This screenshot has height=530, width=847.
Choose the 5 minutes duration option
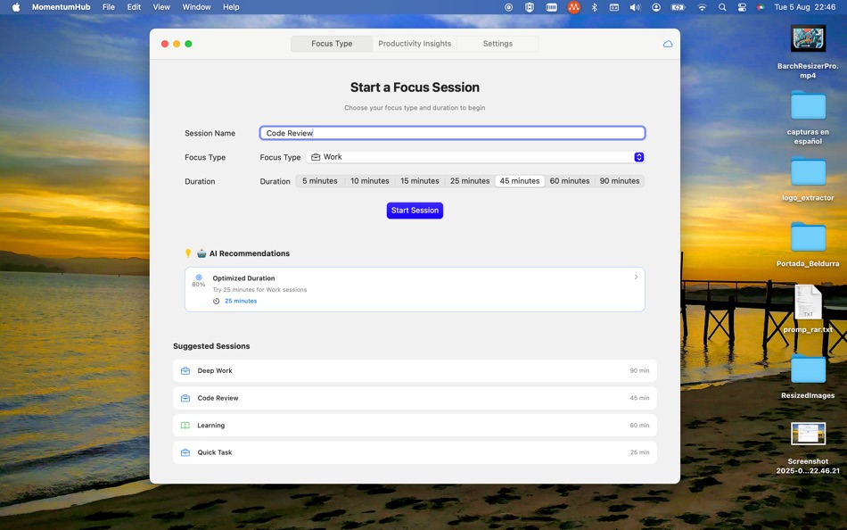coord(318,180)
